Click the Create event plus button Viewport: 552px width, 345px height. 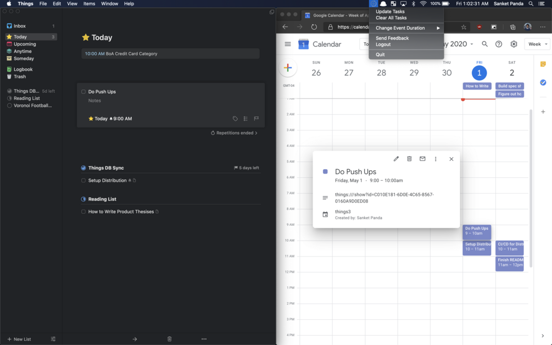[288, 68]
